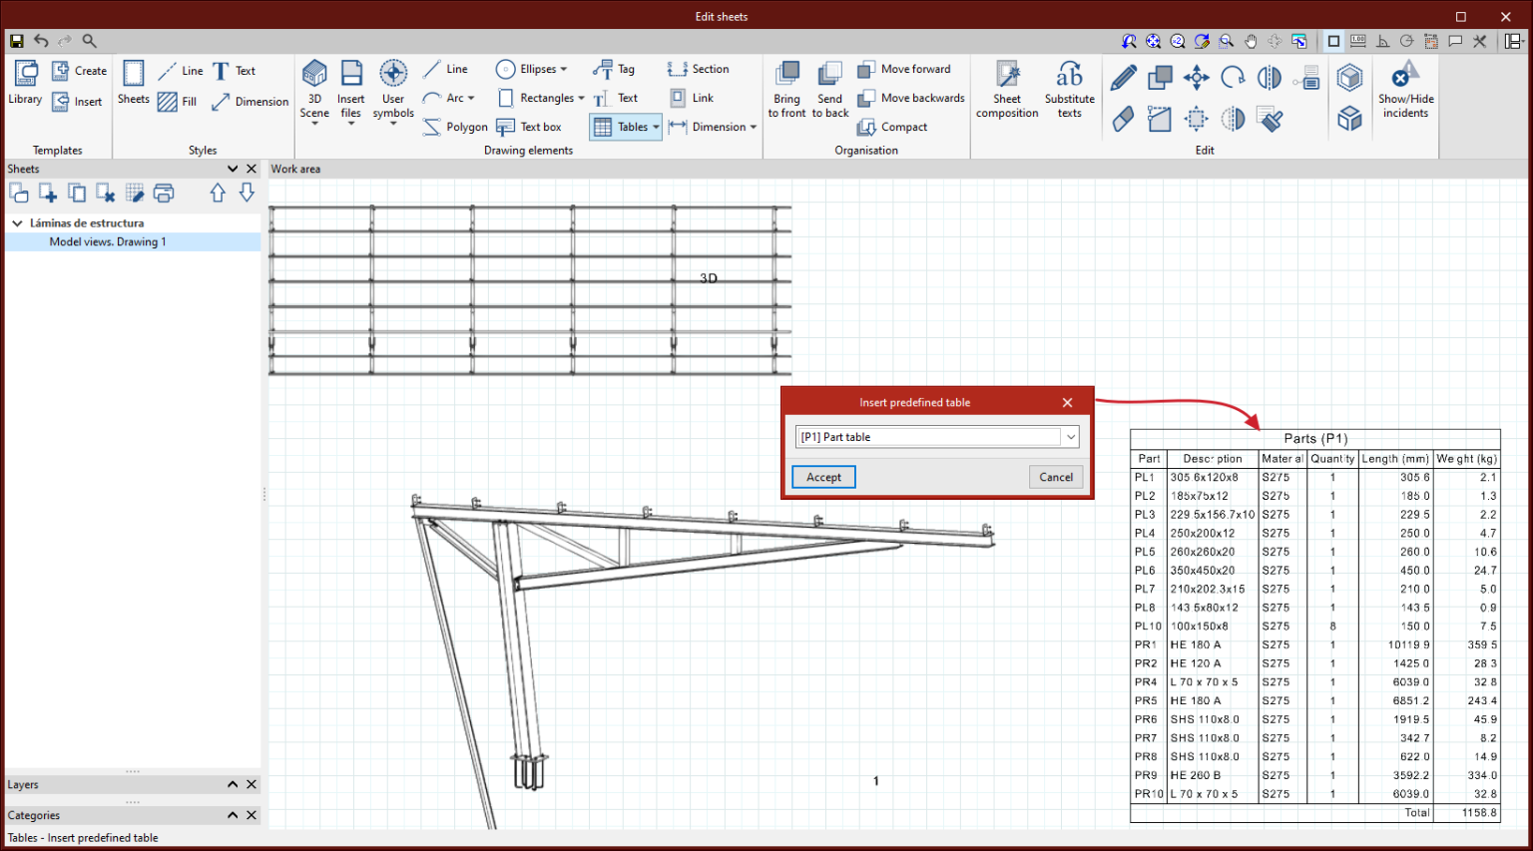The height and width of the screenshot is (851, 1533).
Task: Bring selected element to front
Action: coord(786,88)
